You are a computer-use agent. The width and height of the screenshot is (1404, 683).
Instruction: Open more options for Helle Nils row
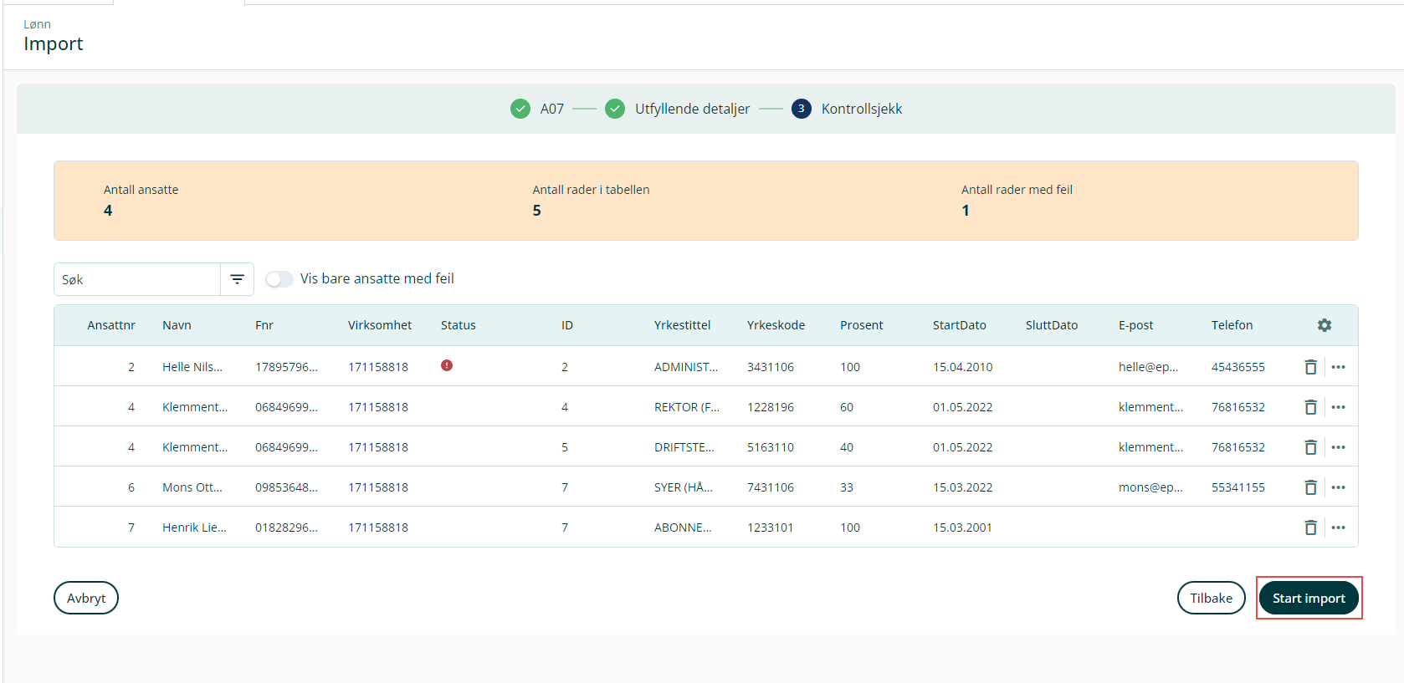click(1339, 367)
